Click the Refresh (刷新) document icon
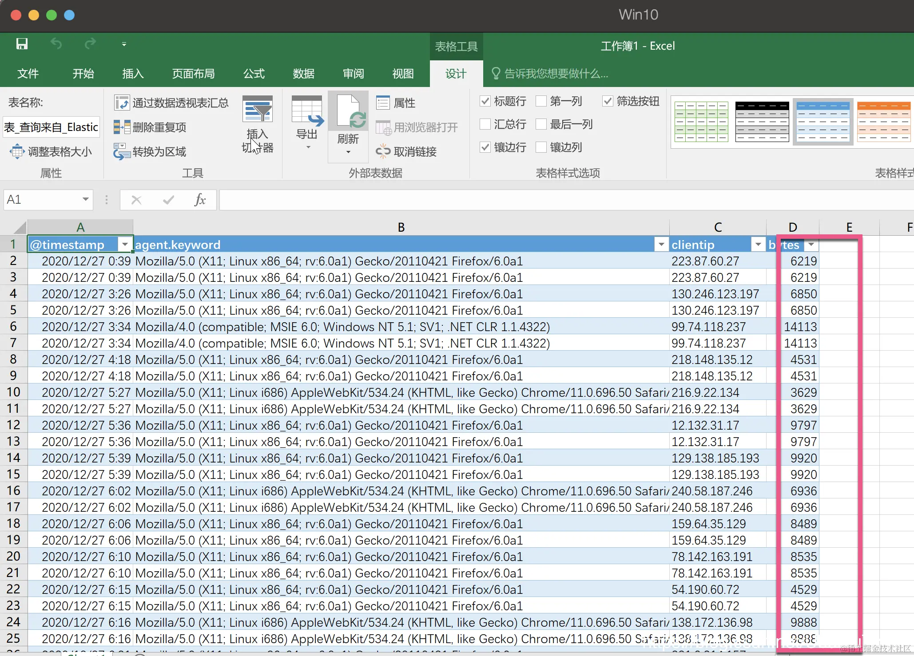The height and width of the screenshot is (656, 914). (349, 113)
